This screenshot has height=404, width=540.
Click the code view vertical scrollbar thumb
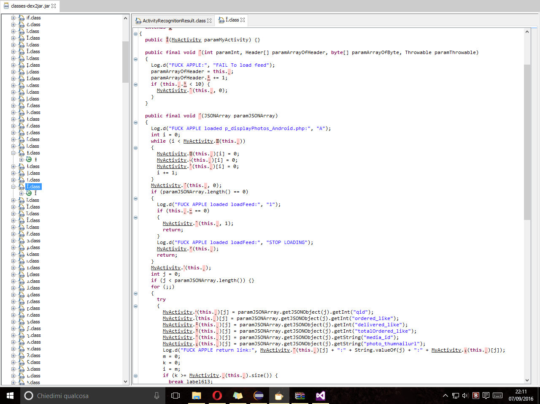pos(527,142)
